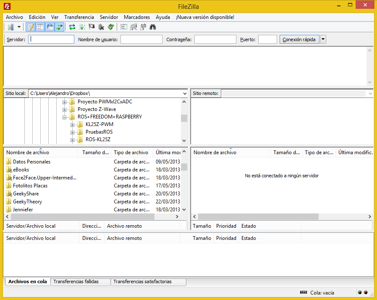Cancel current operation toolbar icon

[x=92, y=27]
